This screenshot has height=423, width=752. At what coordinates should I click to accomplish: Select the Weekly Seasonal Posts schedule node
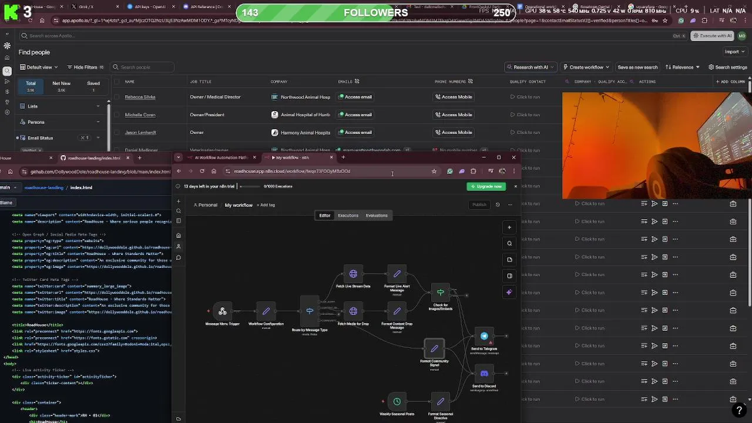(397, 402)
